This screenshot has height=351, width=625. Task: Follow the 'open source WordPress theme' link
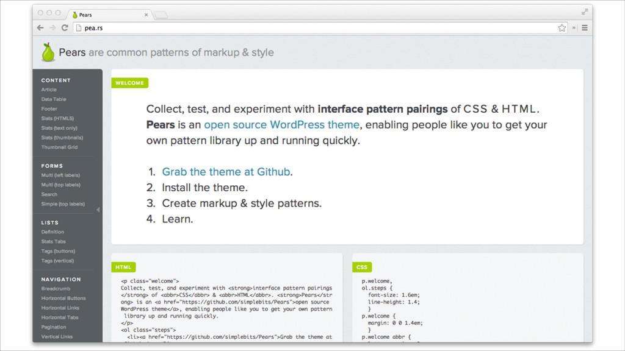point(281,125)
